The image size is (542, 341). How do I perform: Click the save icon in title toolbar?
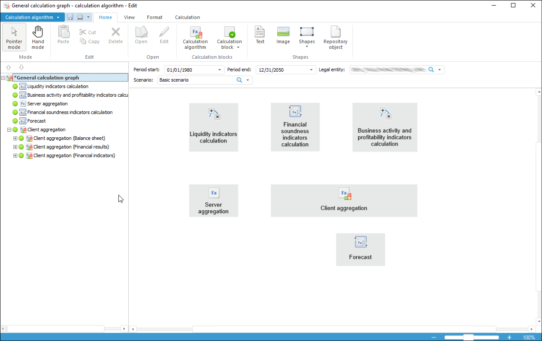(x=70, y=17)
